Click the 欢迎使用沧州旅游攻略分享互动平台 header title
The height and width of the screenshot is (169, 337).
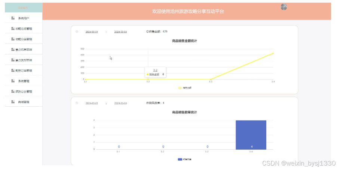point(188,11)
